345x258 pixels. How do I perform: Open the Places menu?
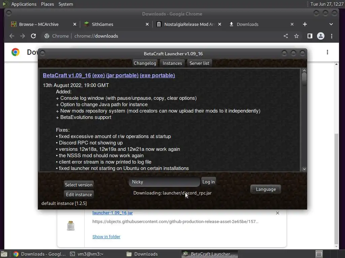47,4
